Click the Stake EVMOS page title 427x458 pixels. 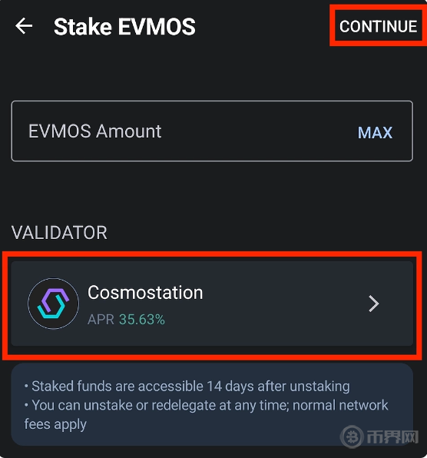124,27
